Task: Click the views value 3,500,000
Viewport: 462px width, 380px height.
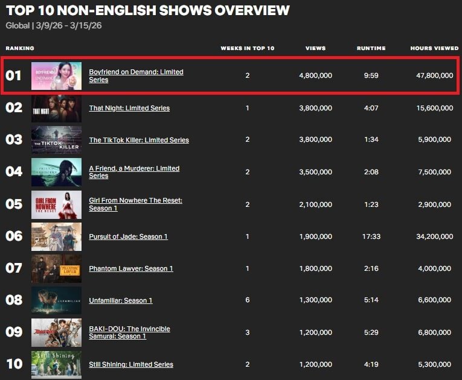Action: [316, 172]
